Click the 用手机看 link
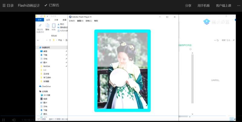The height and width of the screenshot is (122, 242). (204, 5)
